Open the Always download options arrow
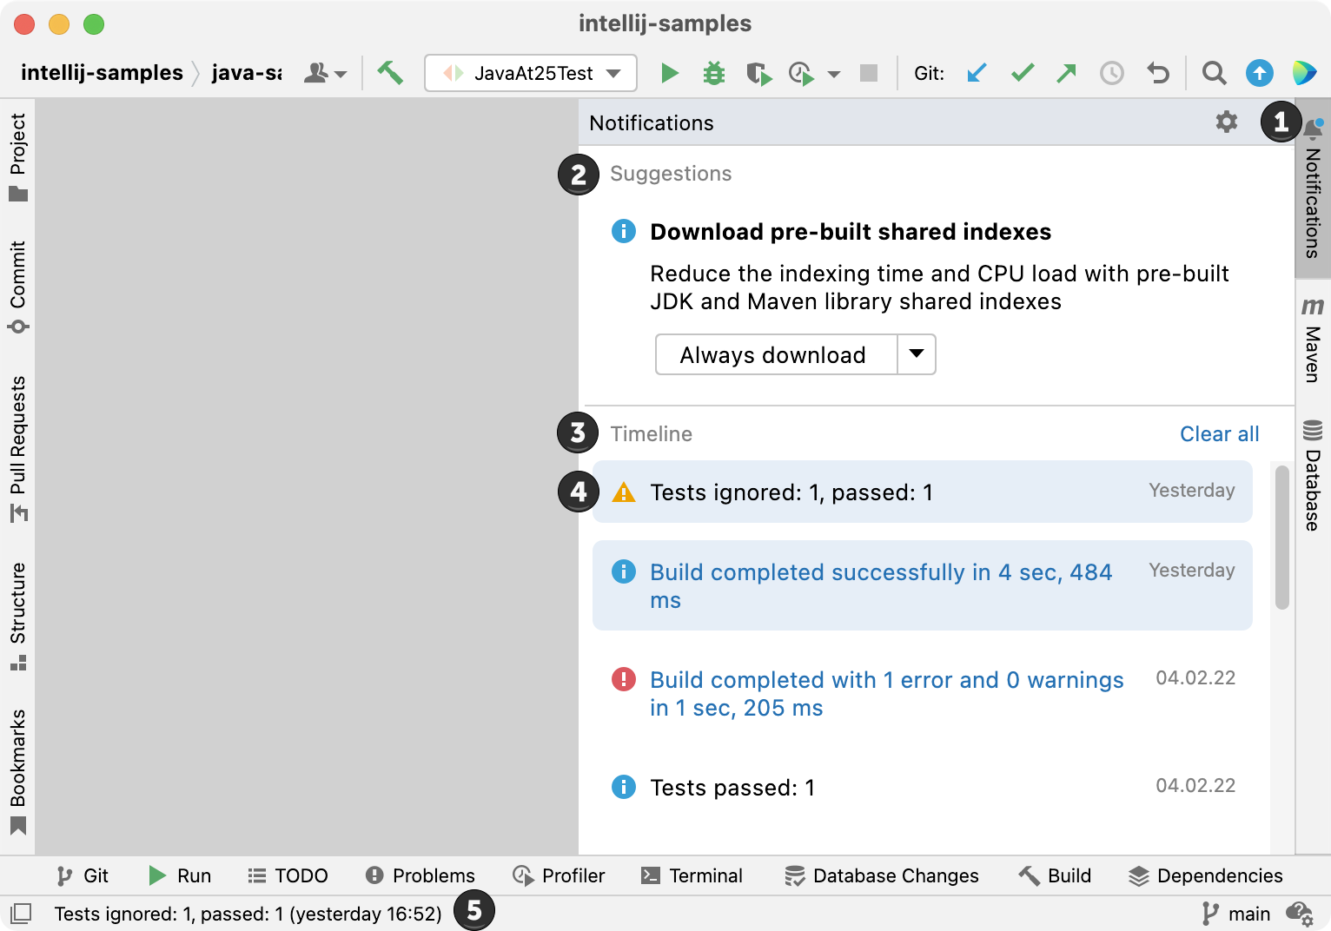This screenshot has width=1331, height=931. [917, 354]
